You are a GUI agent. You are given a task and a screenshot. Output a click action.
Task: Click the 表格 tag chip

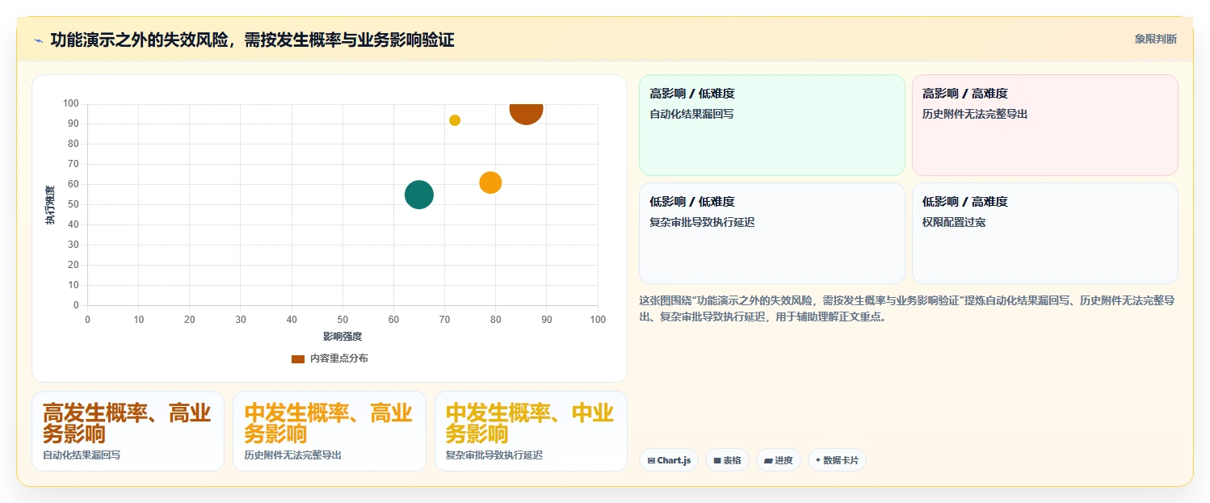point(727,460)
